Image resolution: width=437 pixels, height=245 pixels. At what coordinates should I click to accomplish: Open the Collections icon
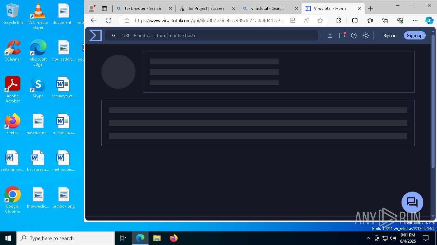(x=385, y=20)
